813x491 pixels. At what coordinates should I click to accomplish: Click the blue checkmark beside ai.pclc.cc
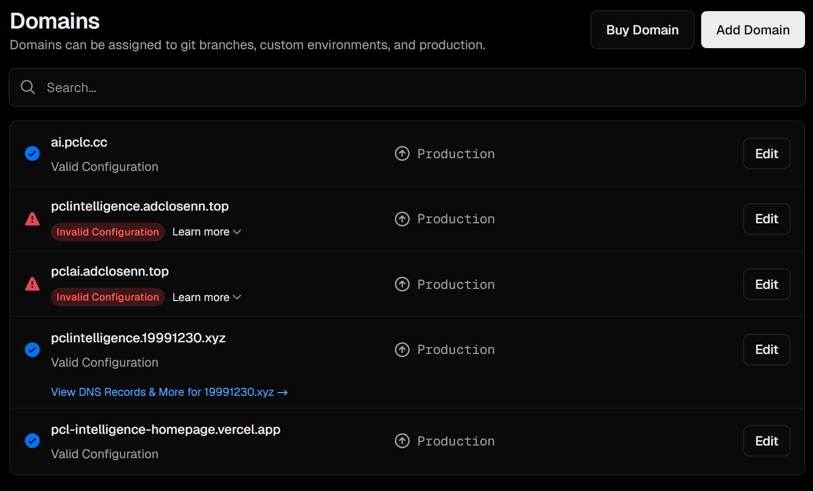32,153
